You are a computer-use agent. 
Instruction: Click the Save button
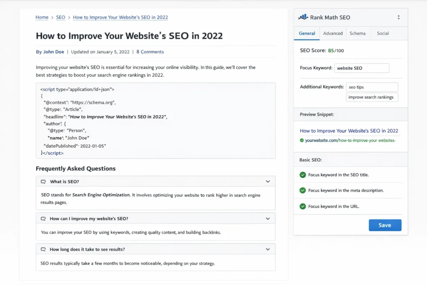(385, 225)
